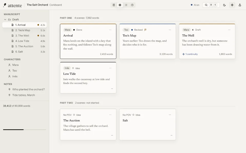Click The Auction card title
This screenshot has width=246, height=153.
point(71,121)
